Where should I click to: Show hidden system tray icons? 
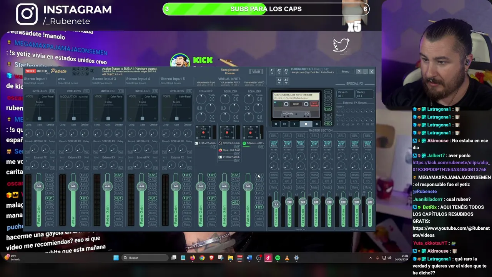pos(371,258)
